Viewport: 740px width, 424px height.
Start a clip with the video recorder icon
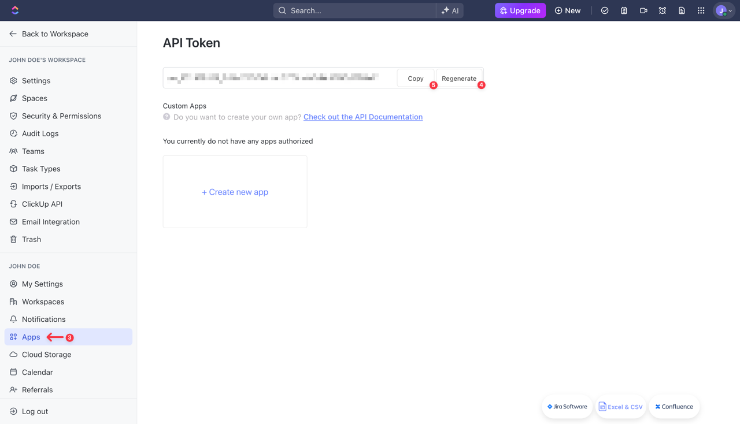coord(643,10)
